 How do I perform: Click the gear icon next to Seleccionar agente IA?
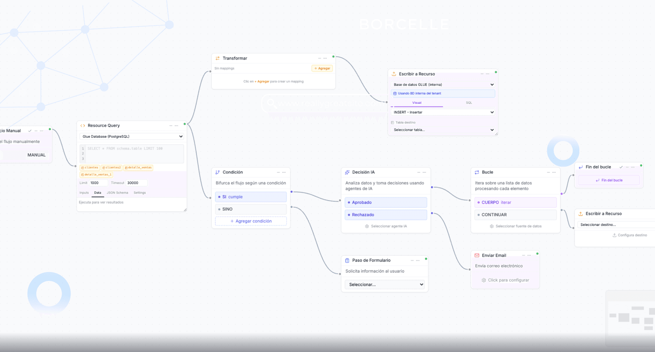coord(367,226)
